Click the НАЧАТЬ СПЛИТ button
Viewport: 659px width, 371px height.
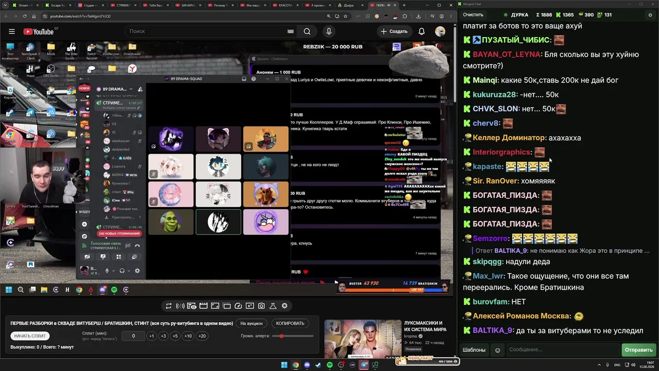click(30, 336)
